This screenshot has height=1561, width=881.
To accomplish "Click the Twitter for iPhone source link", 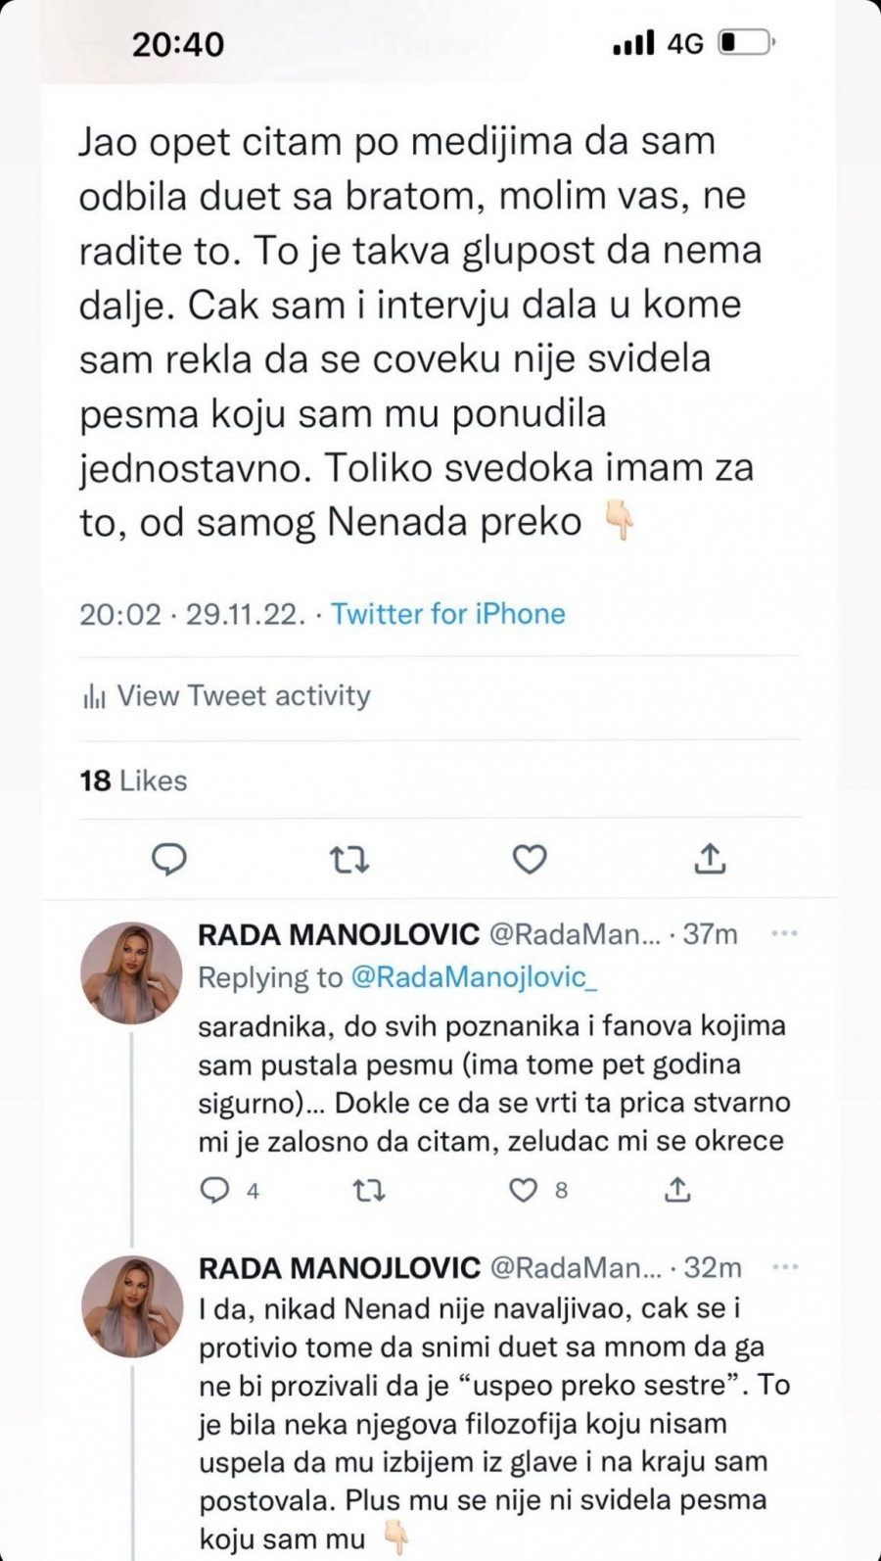I will click(x=448, y=614).
